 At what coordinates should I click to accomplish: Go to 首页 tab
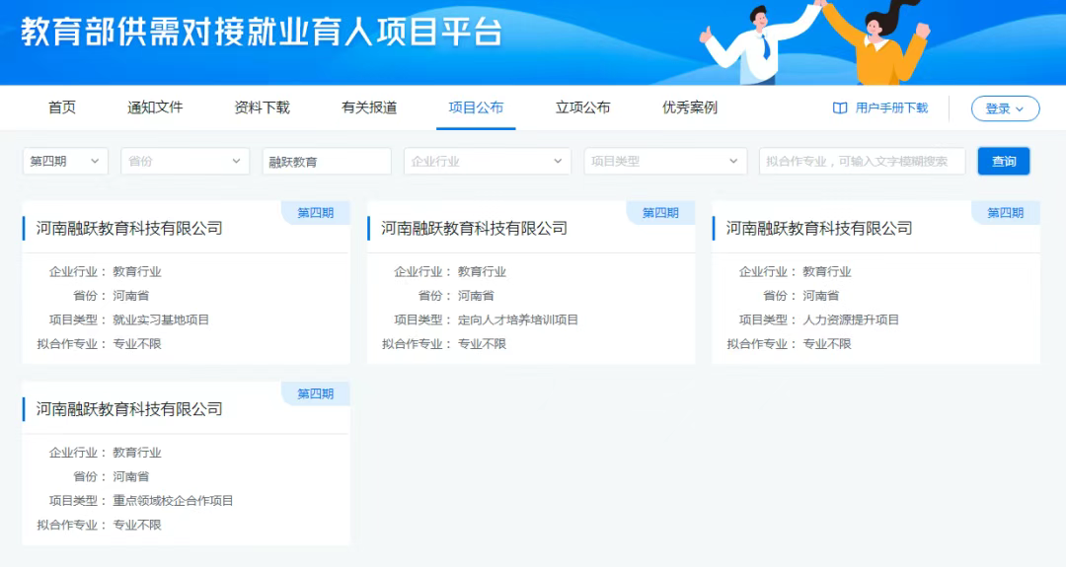click(62, 107)
